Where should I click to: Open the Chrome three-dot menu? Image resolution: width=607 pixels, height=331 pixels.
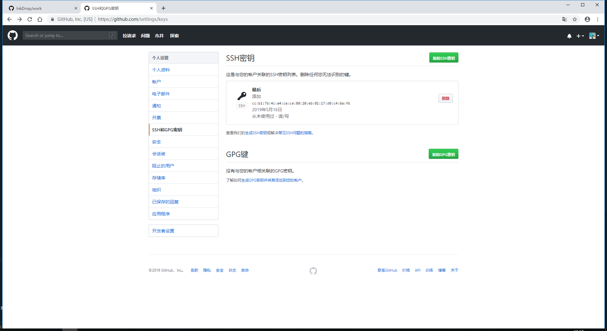pyautogui.click(x=598, y=19)
